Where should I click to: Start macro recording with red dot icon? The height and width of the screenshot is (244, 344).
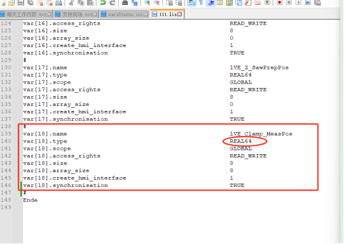pyautogui.click(x=279, y=2)
